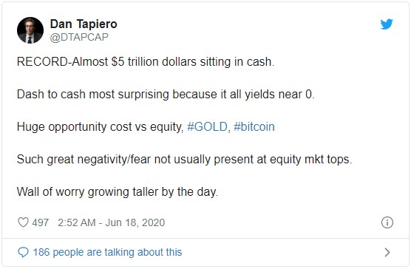Follow the #bitcoin hashtag
This screenshot has width=411, height=269.
pyautogui.click(x=254, y=127)
